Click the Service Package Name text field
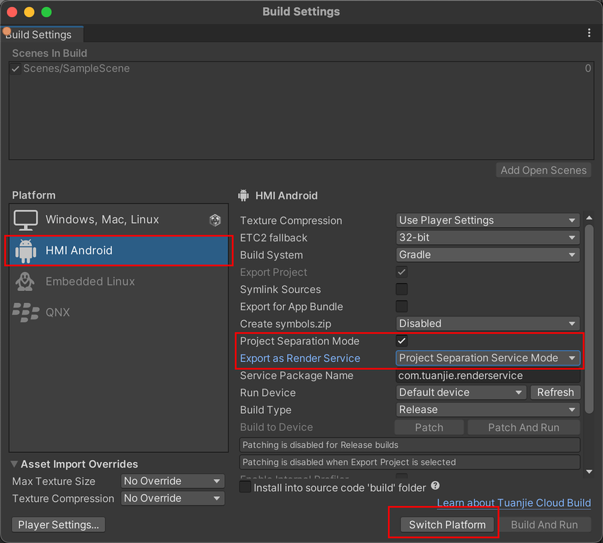 point(487,375)
